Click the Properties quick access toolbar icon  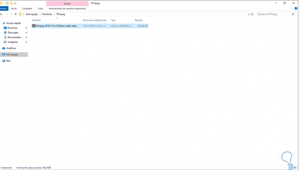click(x=7, y=3)
